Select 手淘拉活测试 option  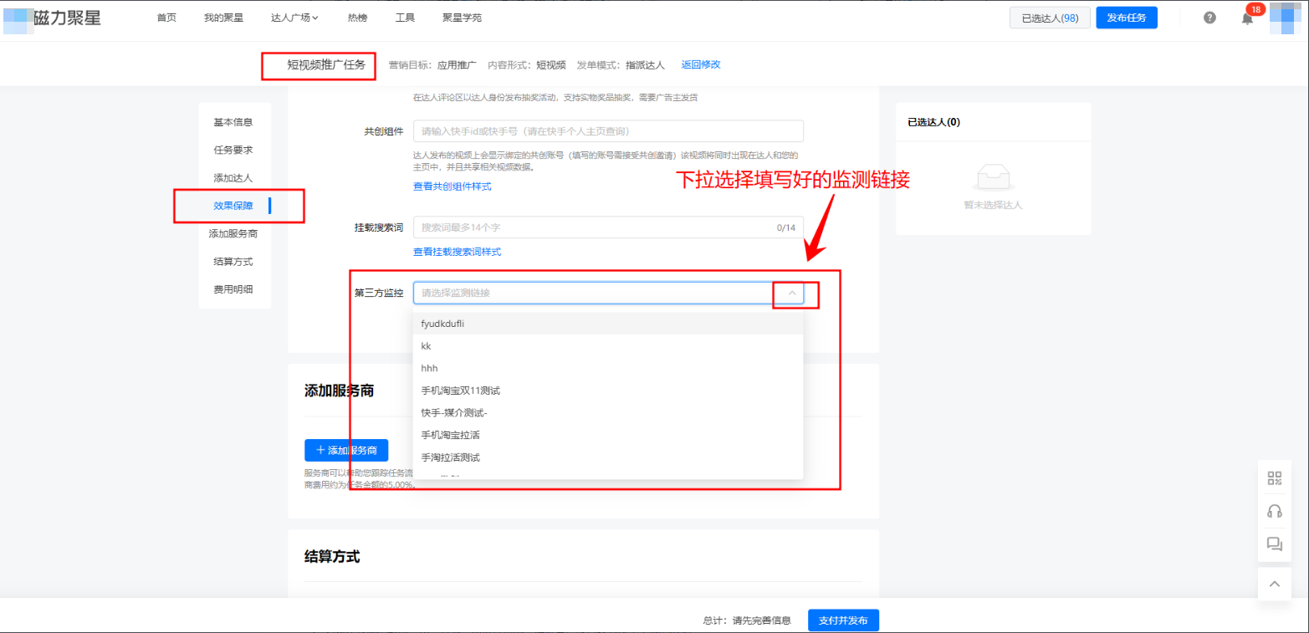pos(608,457)
